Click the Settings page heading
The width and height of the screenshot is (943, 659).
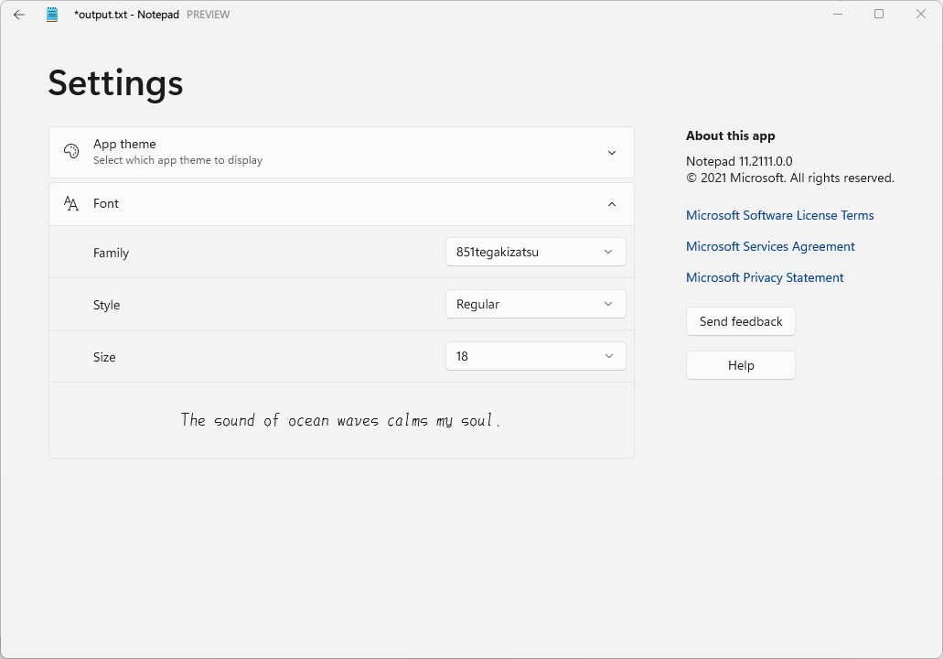(x=115, y=83)
